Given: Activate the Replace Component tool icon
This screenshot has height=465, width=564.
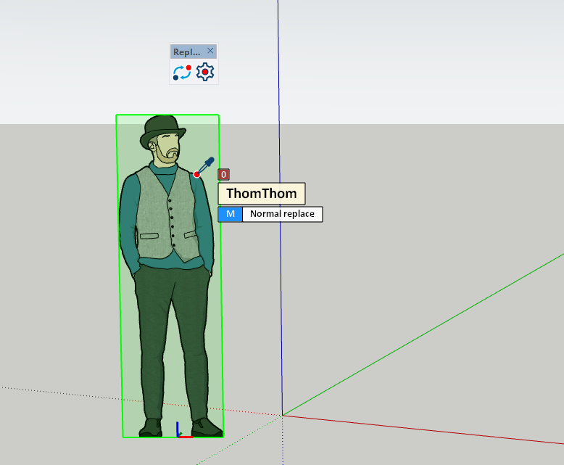Looking at the screenshot, I should click(x=182, y=73).
